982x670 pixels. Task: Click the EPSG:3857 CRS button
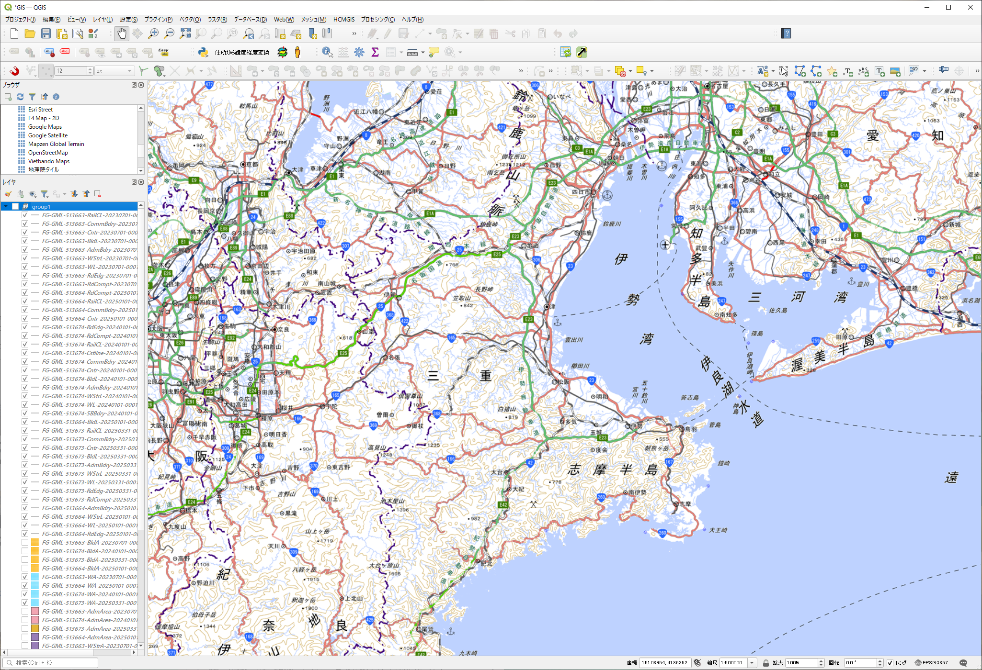tap(931, 663)
